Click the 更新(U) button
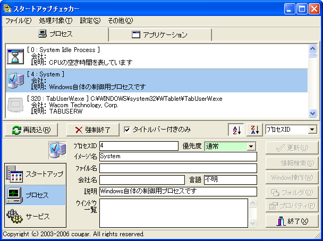Image resolution: width=323 pixels, height=241 pixels. 292,148
